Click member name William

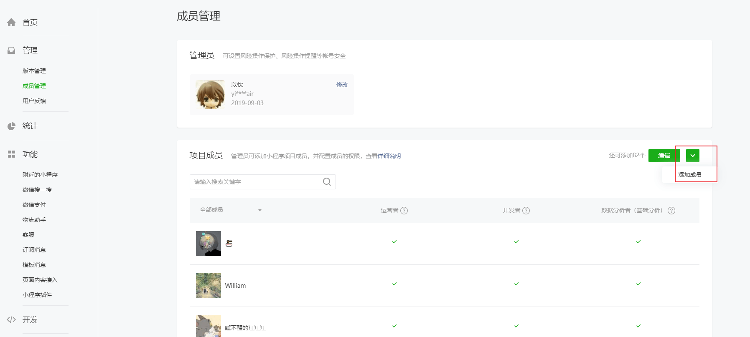tap(235, 286)
